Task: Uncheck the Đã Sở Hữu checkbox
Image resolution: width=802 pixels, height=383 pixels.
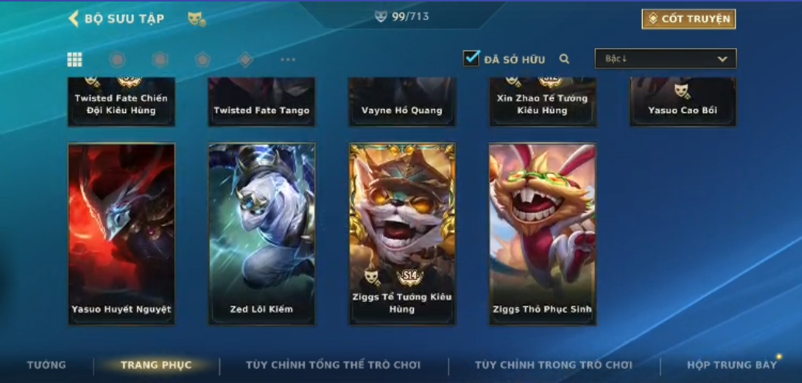Action: tap(471, 58)
